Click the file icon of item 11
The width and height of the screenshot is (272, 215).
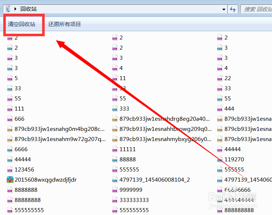point(115,78)
